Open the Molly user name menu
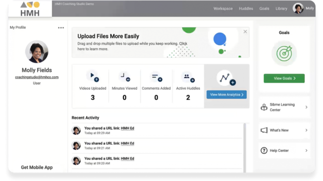323x181 pixels. point(309,8)
